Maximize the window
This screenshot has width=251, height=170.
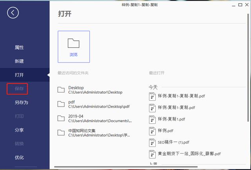[x=240, y=5]
